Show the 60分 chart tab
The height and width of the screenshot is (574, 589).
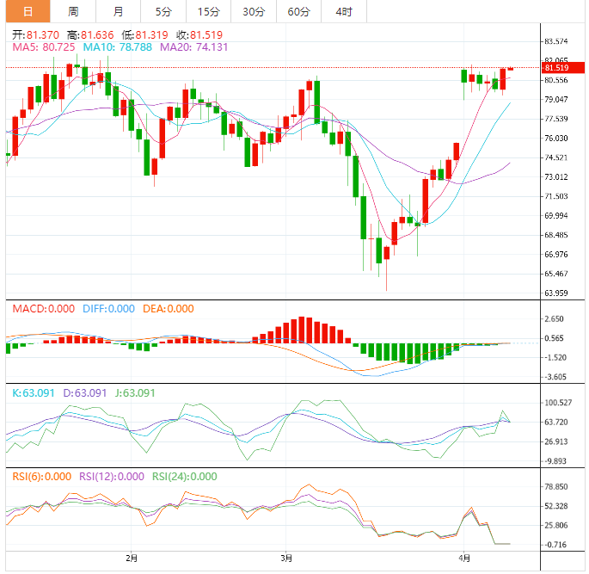click(298, 11)
